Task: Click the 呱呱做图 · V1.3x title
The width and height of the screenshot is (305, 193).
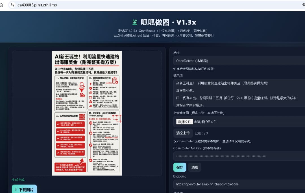Action: point(168,22)
